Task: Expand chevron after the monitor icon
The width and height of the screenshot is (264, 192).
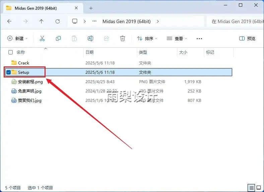Action: tap(85, 21)
